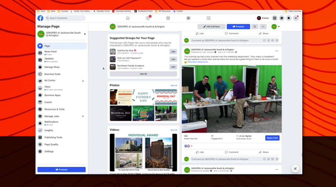336x187 pixels.
Task: Open the WP Resources bookmarks folder
Action: (163, 11)
